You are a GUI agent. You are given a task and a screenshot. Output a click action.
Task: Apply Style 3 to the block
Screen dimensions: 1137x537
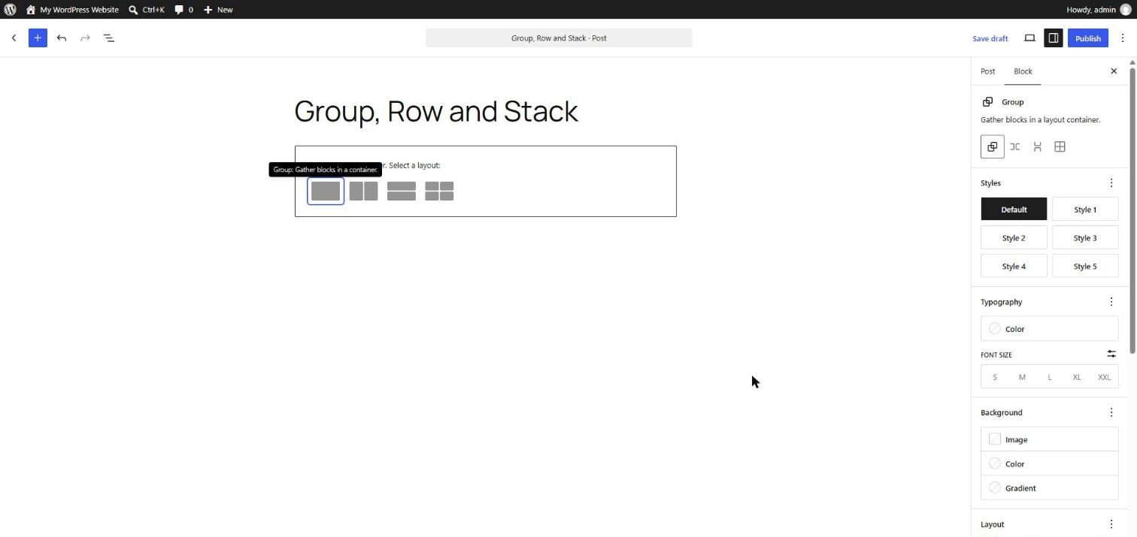(x=1085, y=238)
